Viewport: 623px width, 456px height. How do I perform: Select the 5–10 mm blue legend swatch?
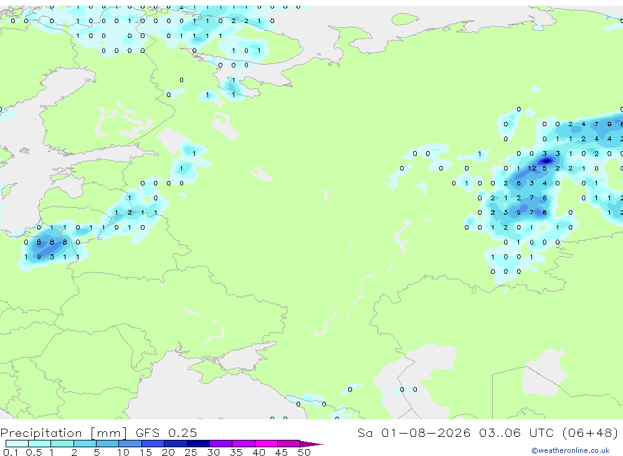(x=107, y=444)
